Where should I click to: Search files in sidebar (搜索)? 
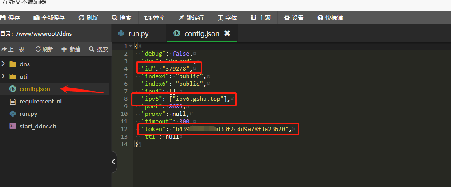pyautogui.click(x=98, y=49)
